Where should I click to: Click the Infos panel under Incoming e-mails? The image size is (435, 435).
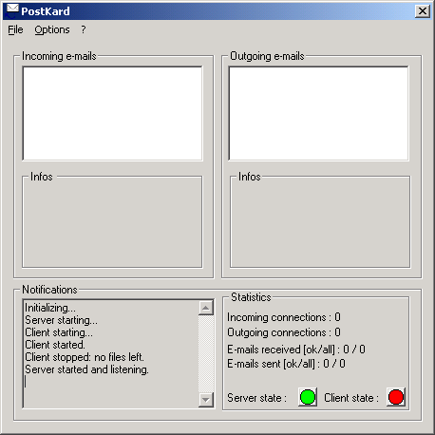click(112, 221)
